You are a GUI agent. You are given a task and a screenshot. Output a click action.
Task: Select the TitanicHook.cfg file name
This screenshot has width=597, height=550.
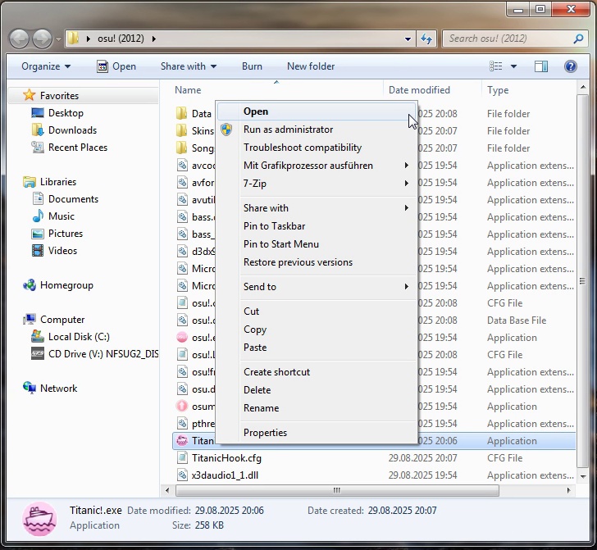(x=226, y=458)
